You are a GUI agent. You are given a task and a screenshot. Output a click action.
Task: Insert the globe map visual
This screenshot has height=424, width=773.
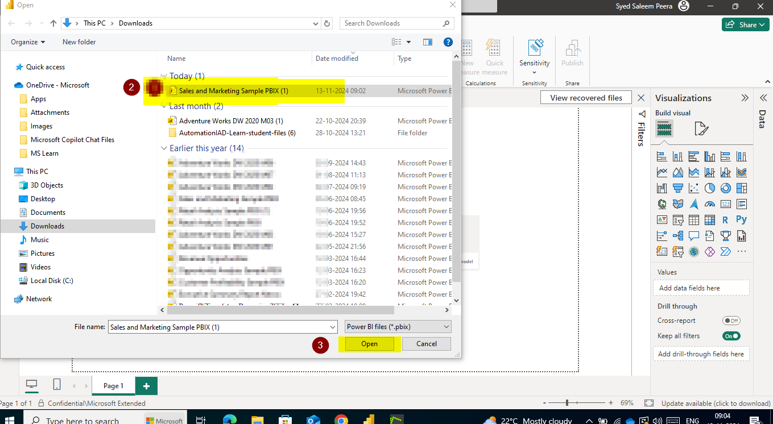pyautogui.click(x=662, y=204)
